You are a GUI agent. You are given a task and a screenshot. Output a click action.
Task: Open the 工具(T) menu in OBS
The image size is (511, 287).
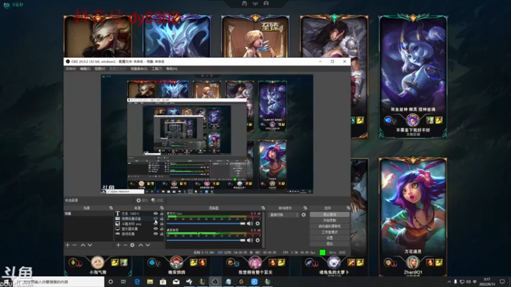(156, 69)
